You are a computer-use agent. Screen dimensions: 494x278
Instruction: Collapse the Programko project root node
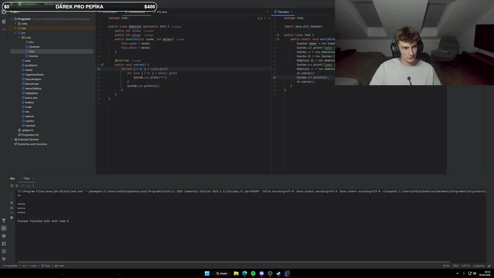coord(12,19)
